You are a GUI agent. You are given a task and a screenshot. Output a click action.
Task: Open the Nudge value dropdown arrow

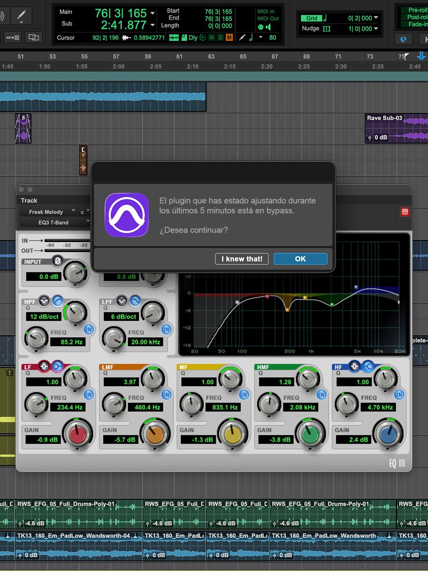(376, 29)
